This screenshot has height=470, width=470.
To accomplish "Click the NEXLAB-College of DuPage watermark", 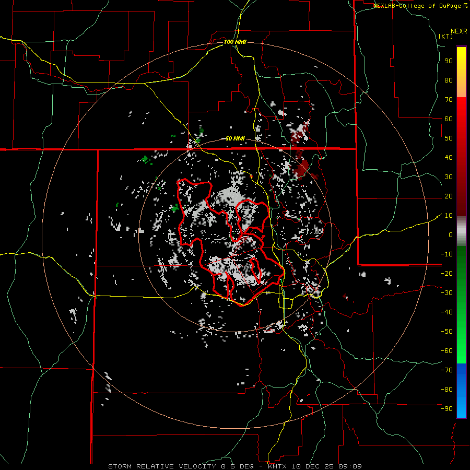I will point(418,6).
